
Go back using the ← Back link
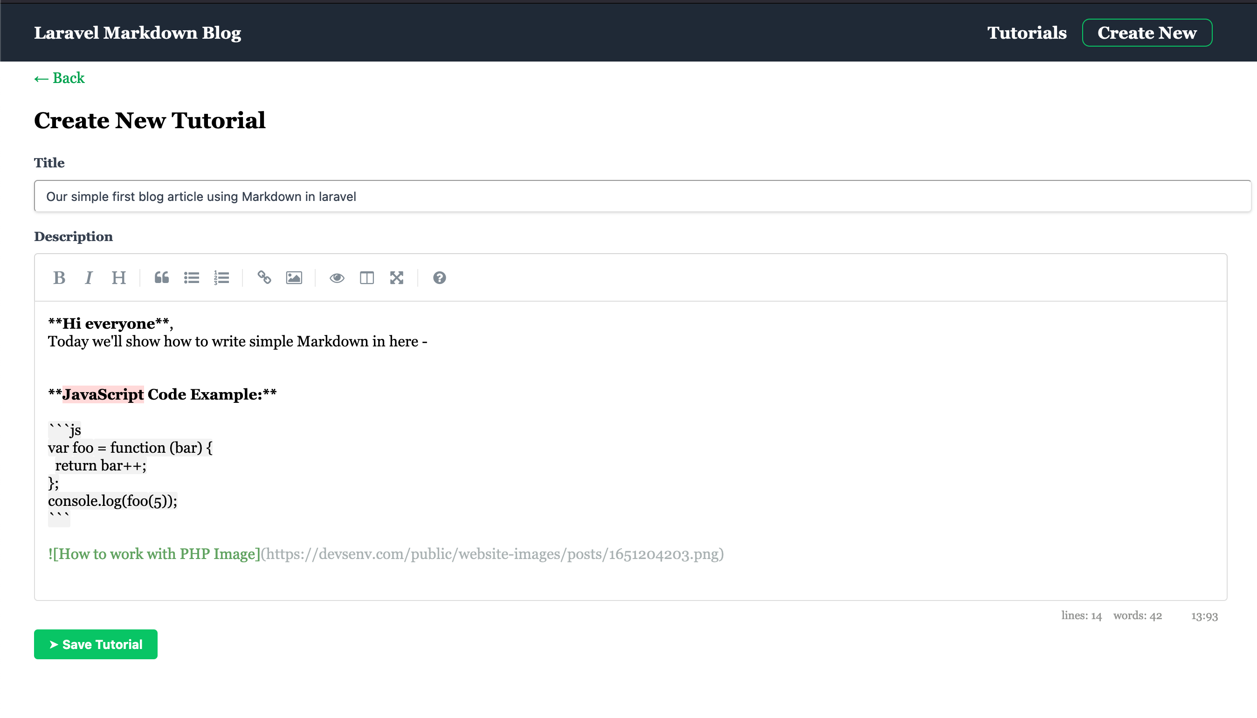[x=59, y=78]
